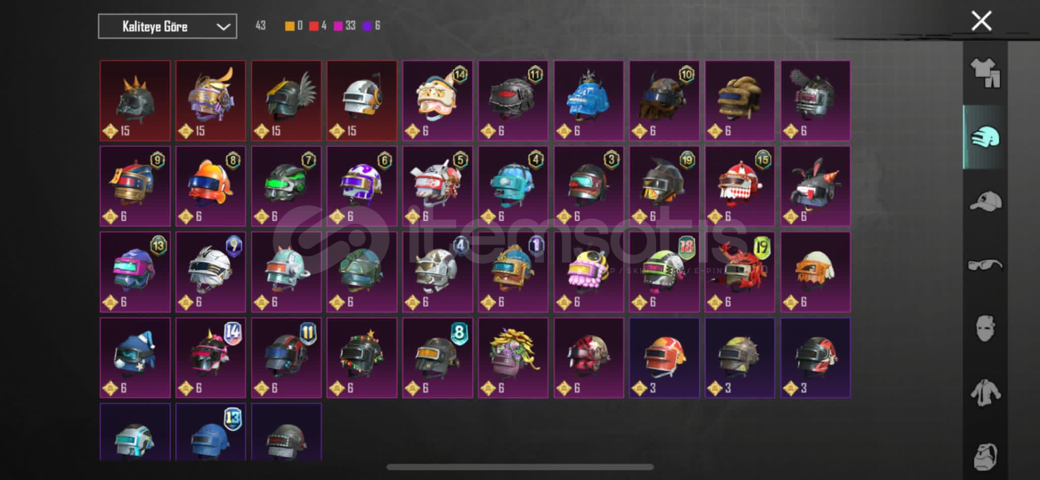Filter by the red quality swatch
The height and width of the screenshot is (480, 1040).
tap(314, 26)
